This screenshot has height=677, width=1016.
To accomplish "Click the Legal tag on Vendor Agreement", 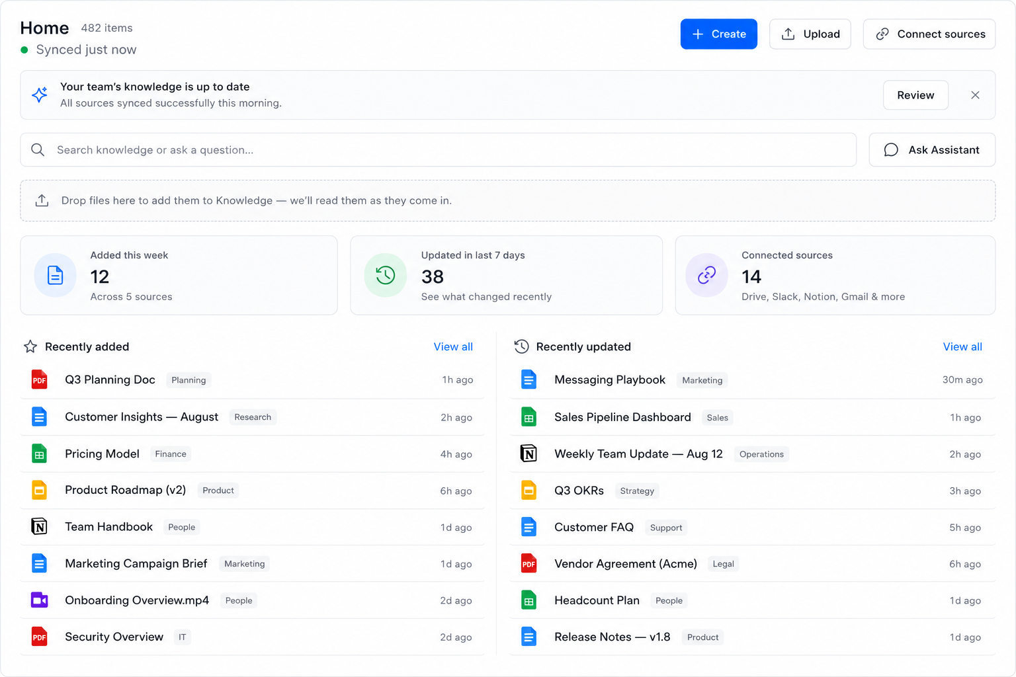I will tap(723, 564).
